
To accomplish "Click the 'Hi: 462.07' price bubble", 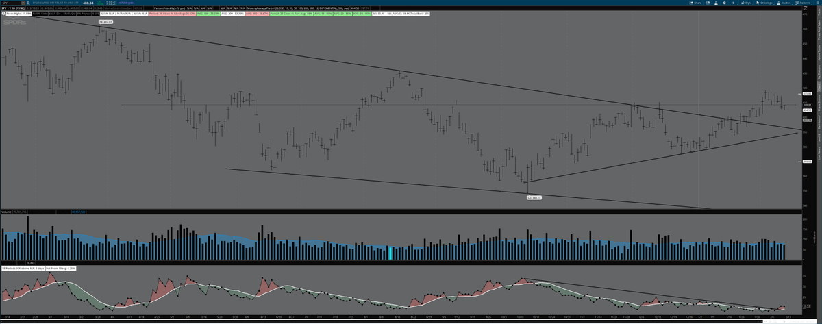I will [x=105, y=22].
